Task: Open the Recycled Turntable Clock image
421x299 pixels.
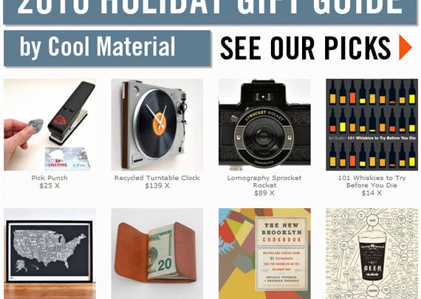Action: tap(157, 125)
